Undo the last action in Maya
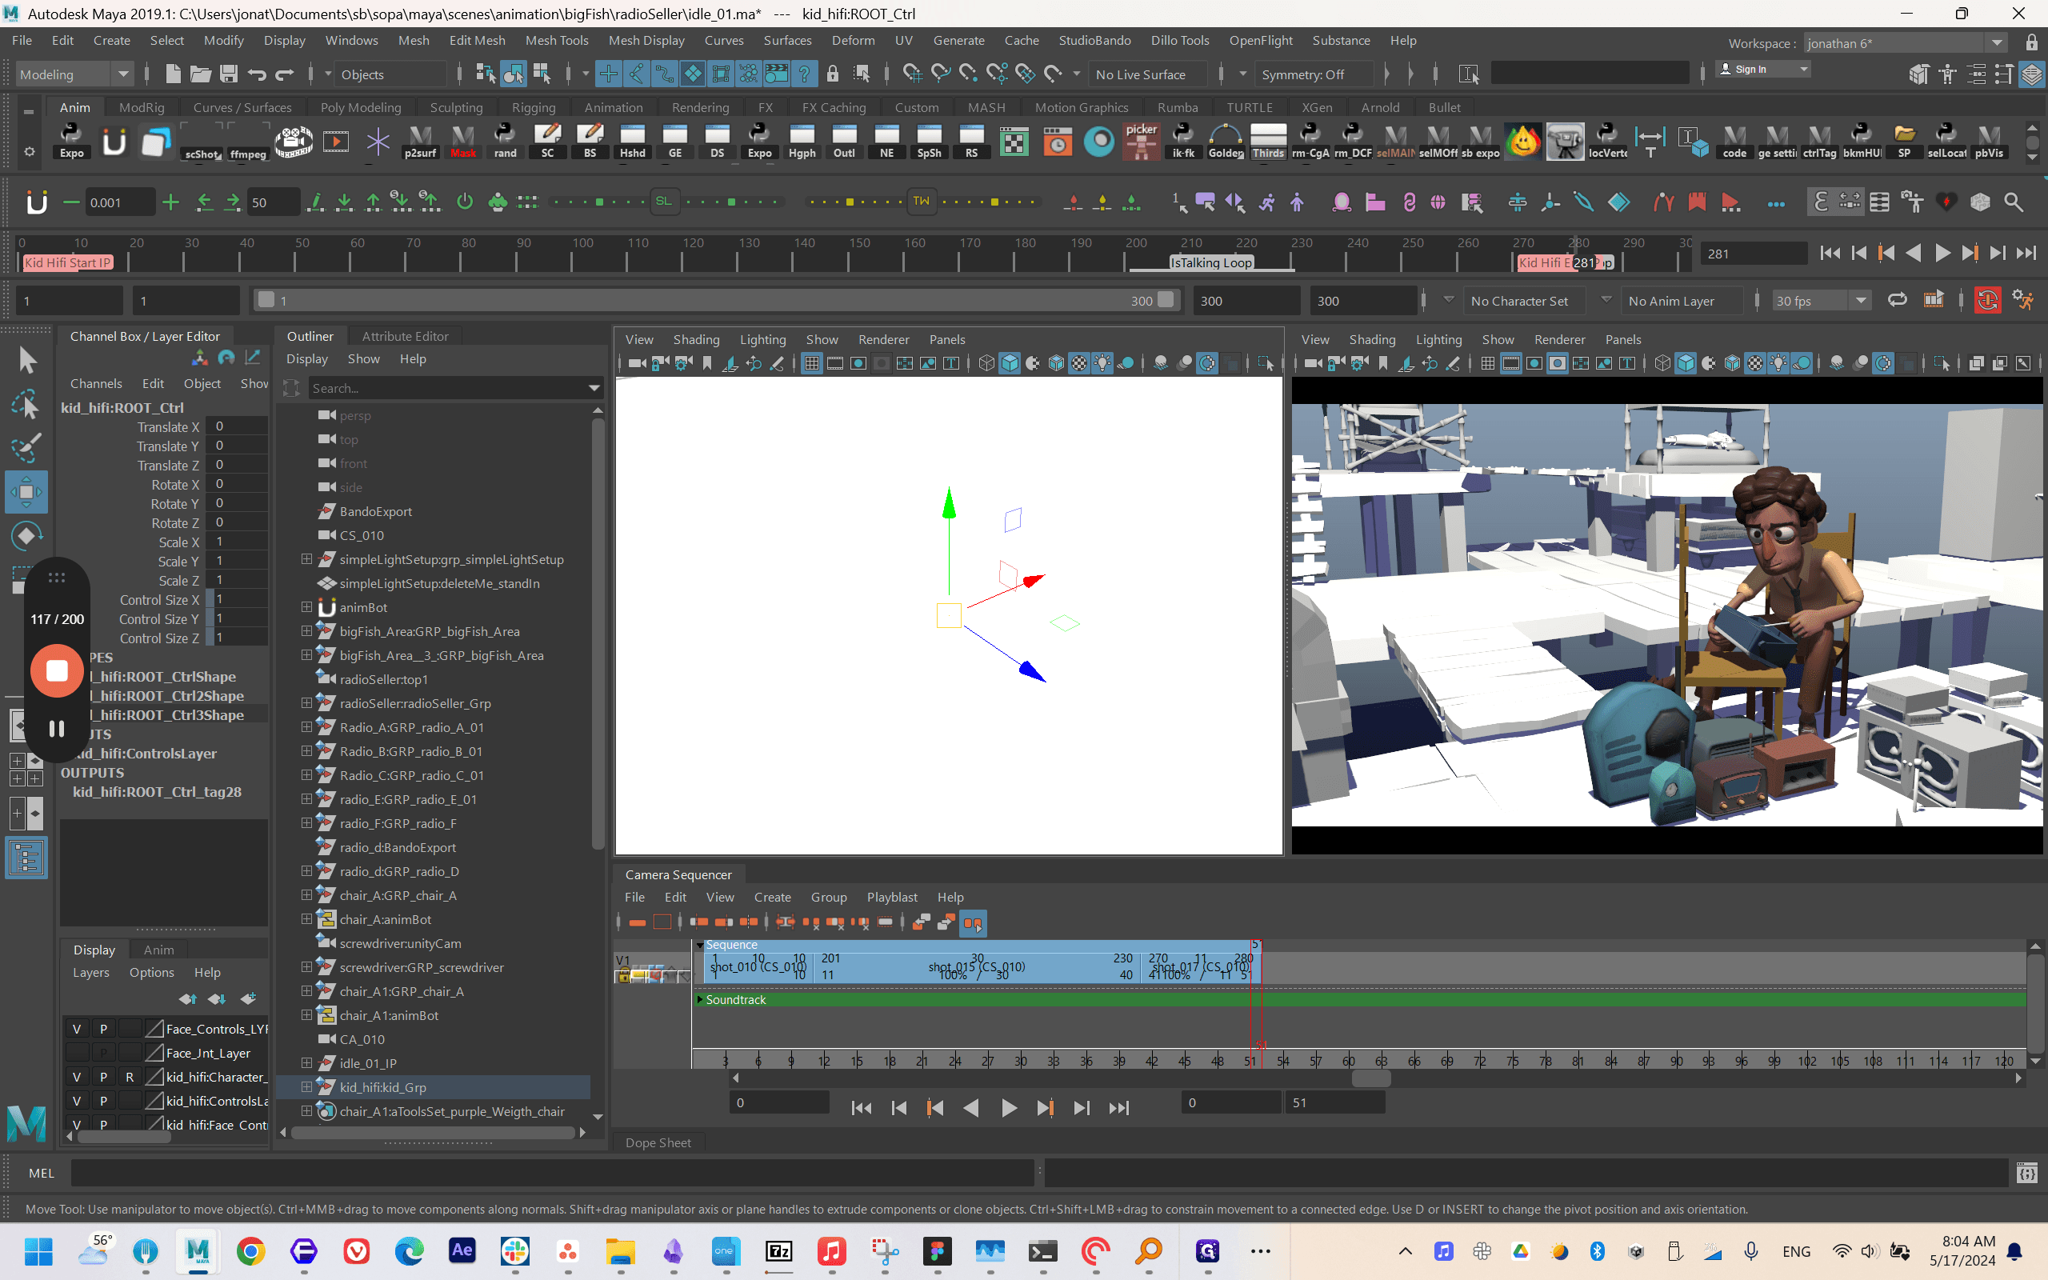The image size is (2048, 1280). pyautogui.click(x=257, y=74)
